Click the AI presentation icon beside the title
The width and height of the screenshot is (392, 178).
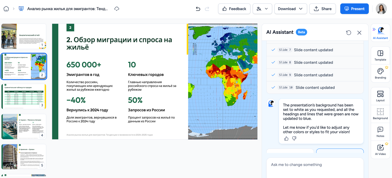[x=21, y=9]
